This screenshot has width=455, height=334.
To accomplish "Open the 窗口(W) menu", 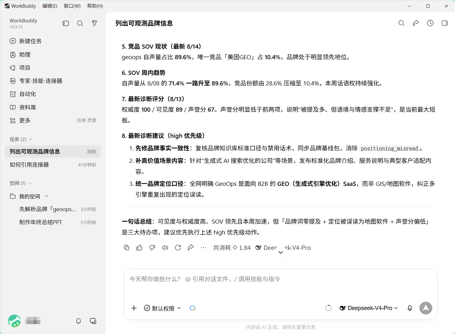I will point(72,6).
